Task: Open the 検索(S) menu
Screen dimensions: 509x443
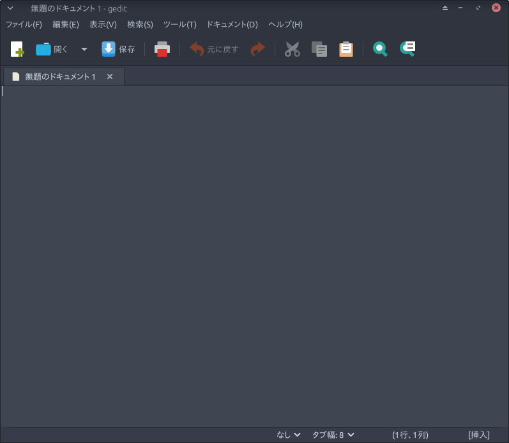Action: (x=140, y=25)
